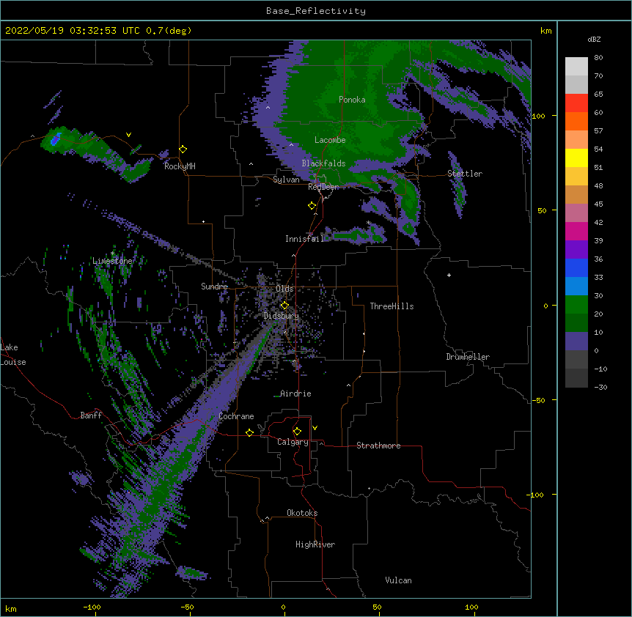Click the -50 tick on right axis
This screenshot has height=617, width=632.
pyautogui.click(x=538, y=400)
